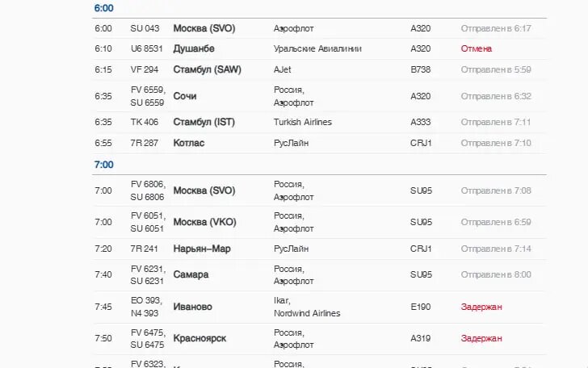Open Москва (SVO) destination for flight SU 043
This screenshot has width=588, height=368.
point(204,28)
